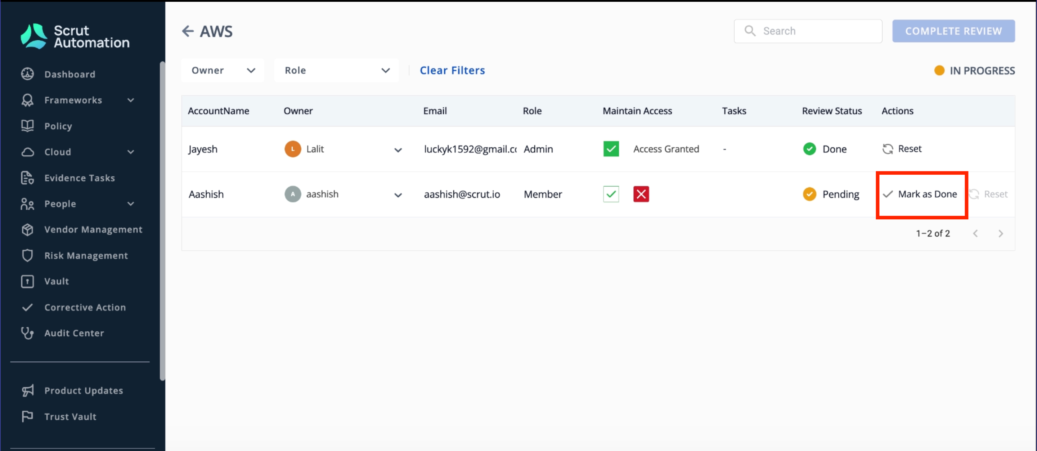This screenshot has height=451, width=1037.
Task: Go back using the arrow beside AWS
Action: 188,31
